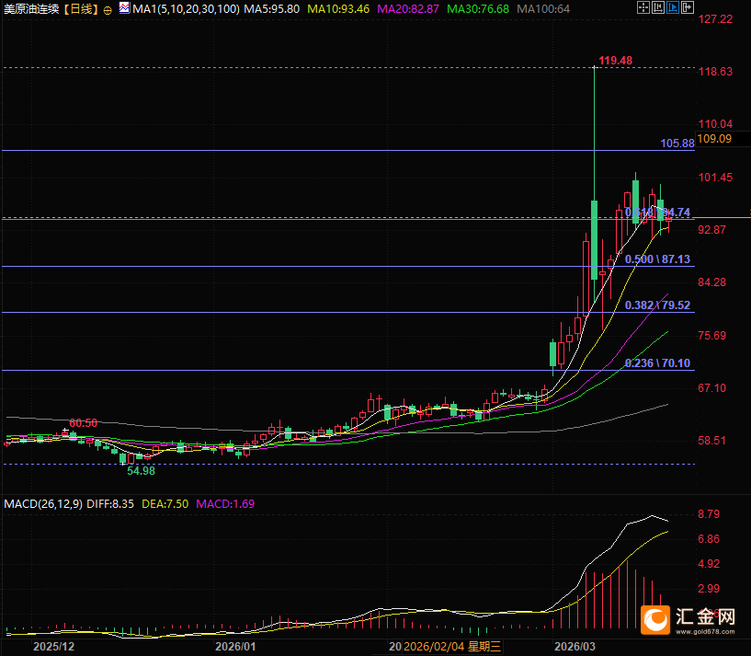
Task: Select the 0.236 \ 70.10 Fibonacci level label
Action: tap(657, 363)
